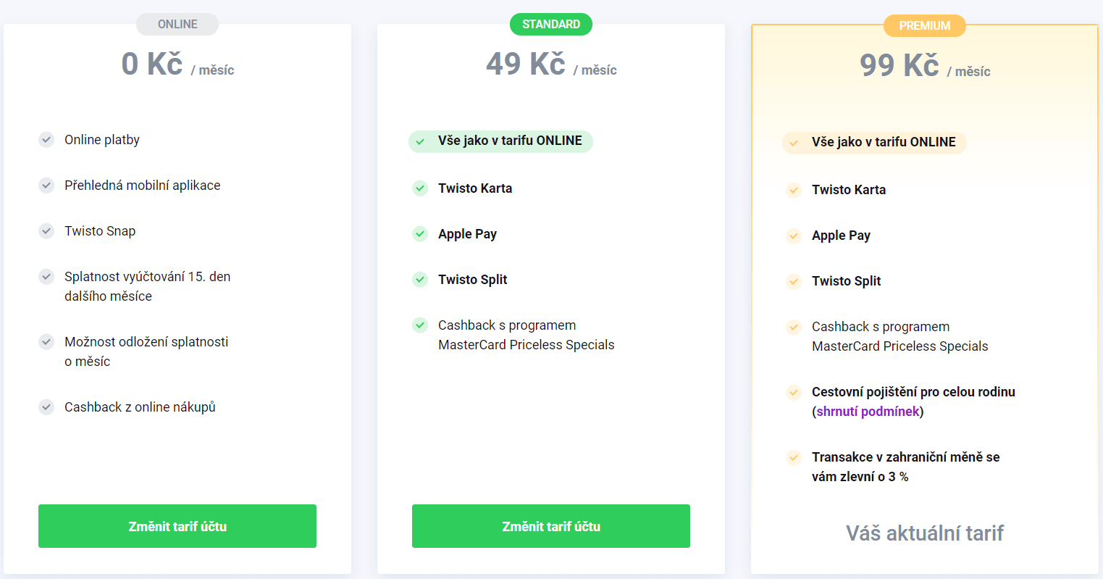
Task: Click orange checkmark beside PREMIUM Twisto Karta
Action: tap(794, 191)
